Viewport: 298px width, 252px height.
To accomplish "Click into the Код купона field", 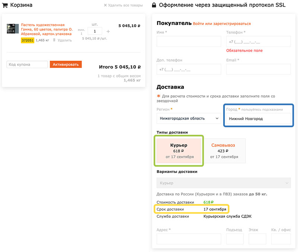I will click(27, 65).
